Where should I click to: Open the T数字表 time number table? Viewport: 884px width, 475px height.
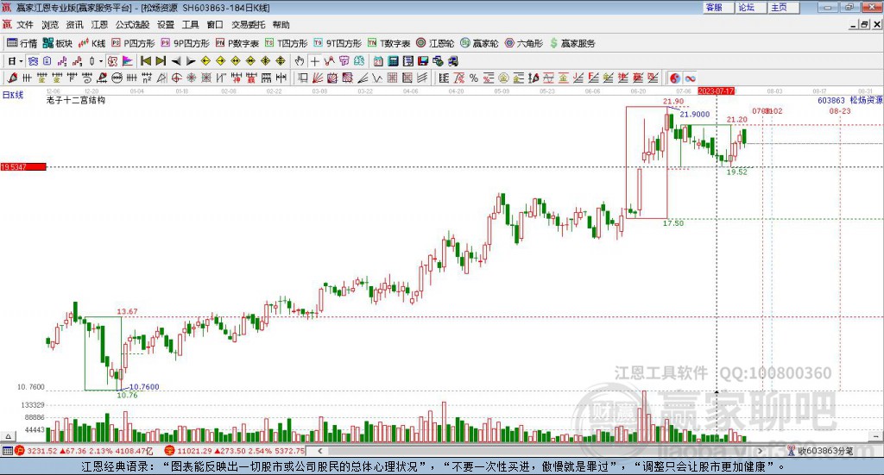click(389, 43)
